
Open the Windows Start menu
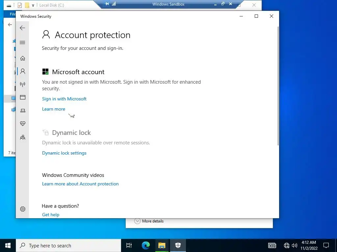point(8,245)
